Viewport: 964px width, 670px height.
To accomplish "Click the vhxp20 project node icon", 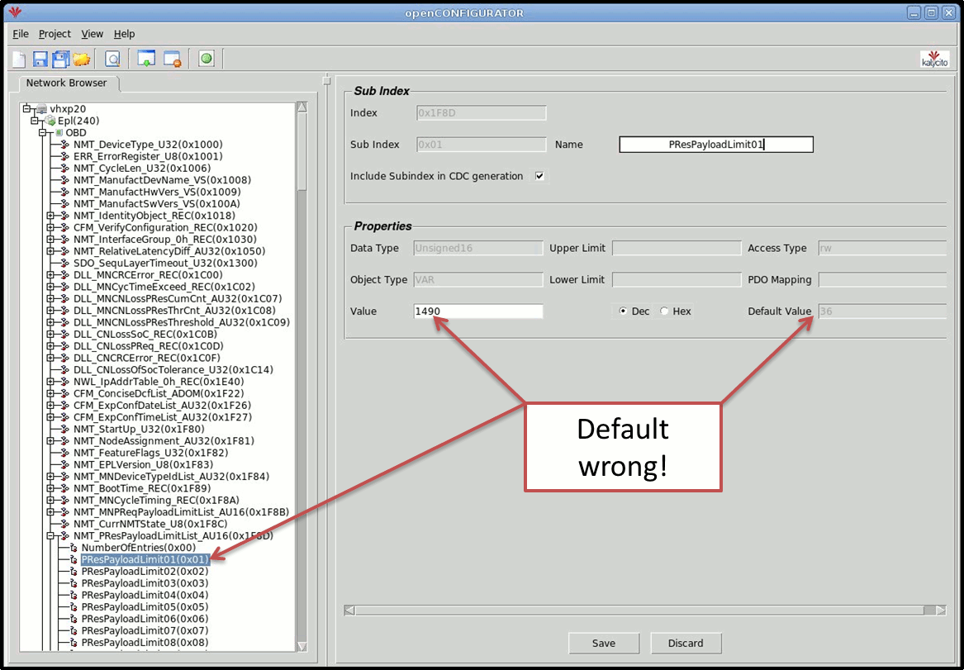I will click(41, 108).
